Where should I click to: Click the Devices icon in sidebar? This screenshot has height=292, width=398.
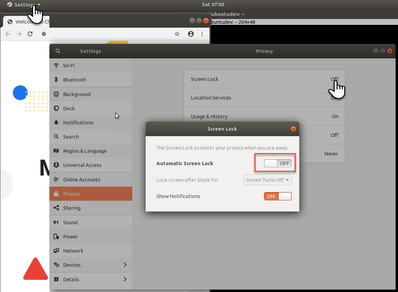[x=56, y=265]
